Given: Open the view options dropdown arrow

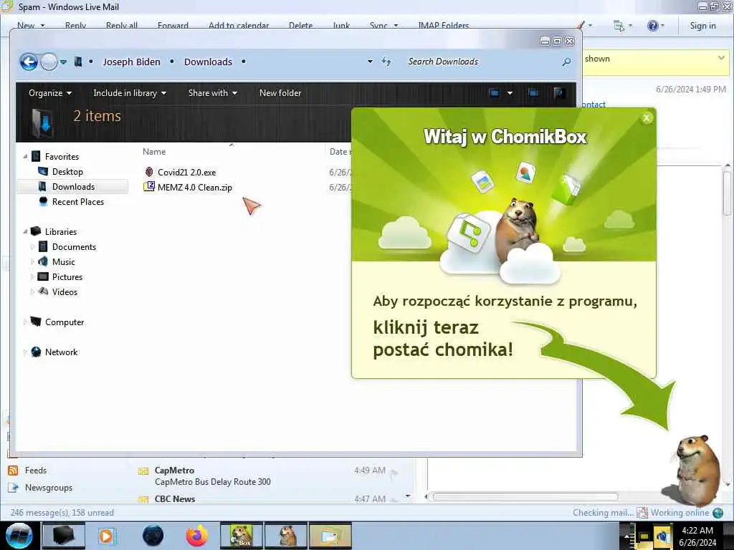Looking at the screenshot, I should point(510,93).
